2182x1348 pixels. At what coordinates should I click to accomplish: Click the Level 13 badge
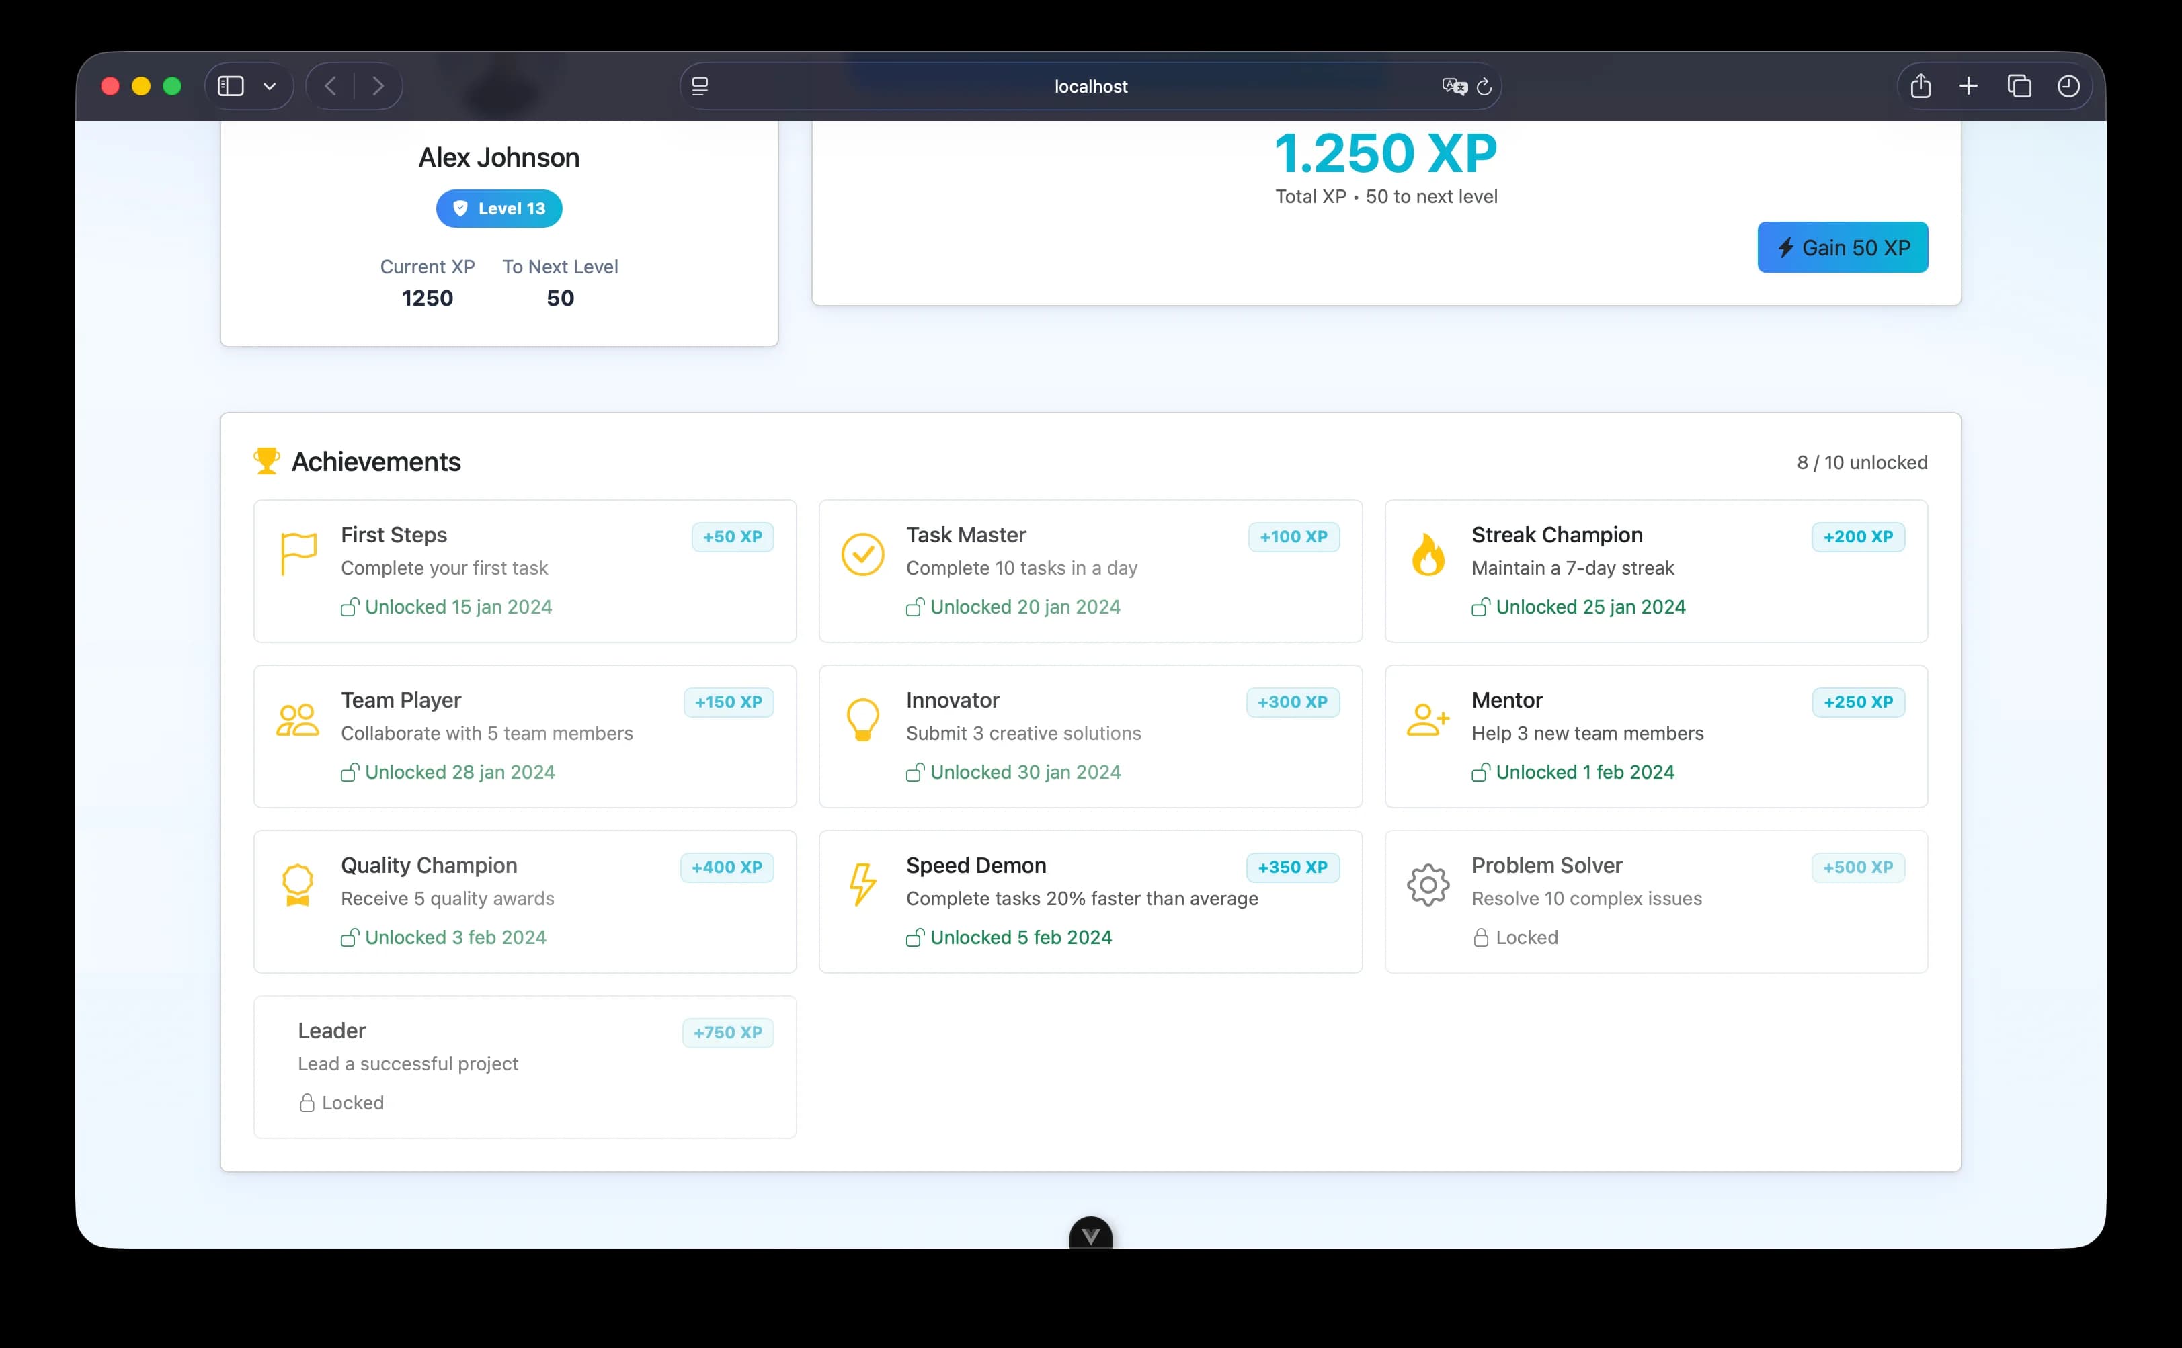pyautogui.click(x=499, y=208)
